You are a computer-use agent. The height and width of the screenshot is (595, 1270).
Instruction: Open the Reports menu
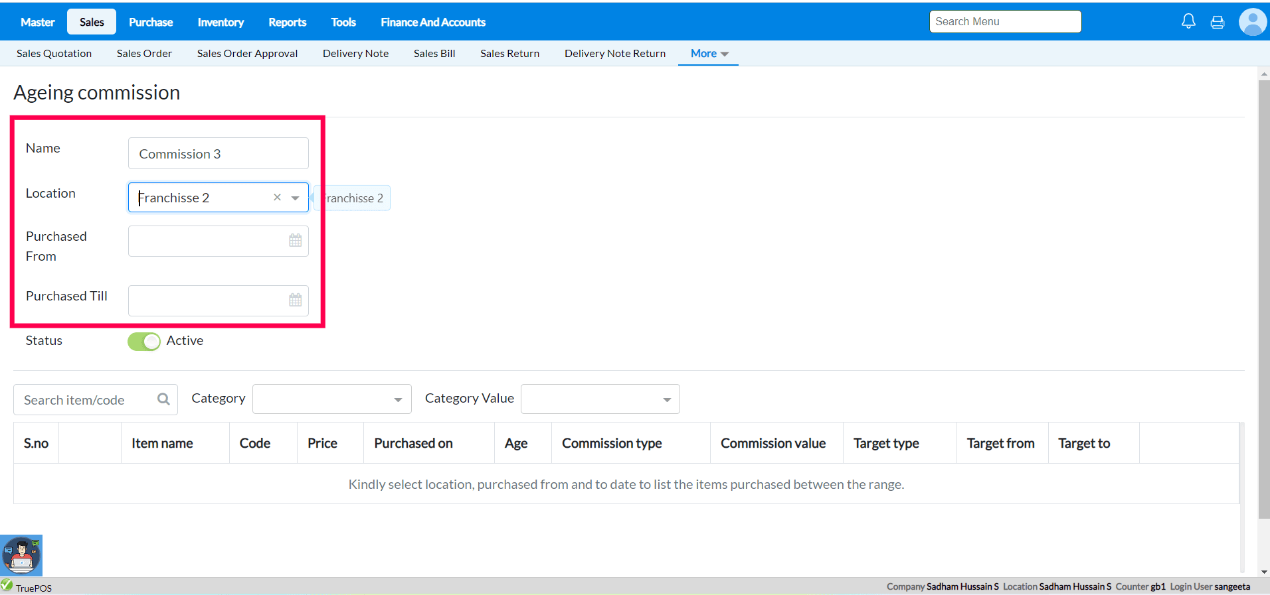click(x=287, y=22)
